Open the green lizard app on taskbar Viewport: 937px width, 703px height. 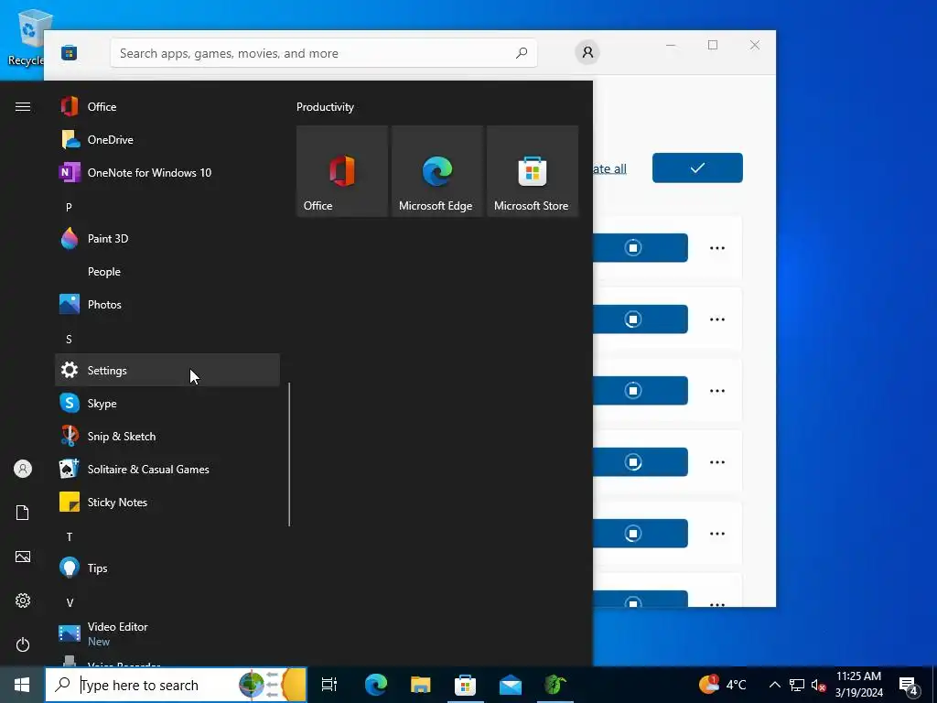point(555,685)
